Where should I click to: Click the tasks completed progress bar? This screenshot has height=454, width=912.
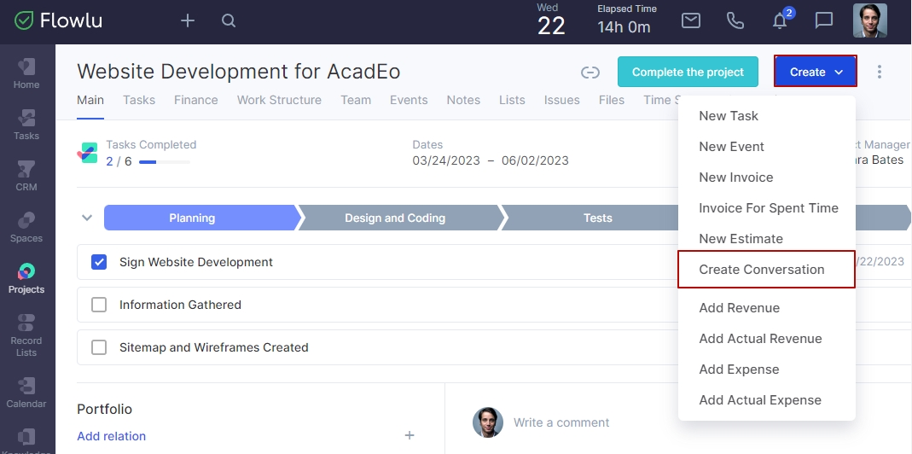(x=165, y=162)
